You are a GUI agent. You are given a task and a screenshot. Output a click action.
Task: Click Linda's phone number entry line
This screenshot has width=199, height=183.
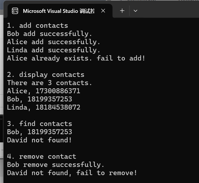[x=43, y=108]
